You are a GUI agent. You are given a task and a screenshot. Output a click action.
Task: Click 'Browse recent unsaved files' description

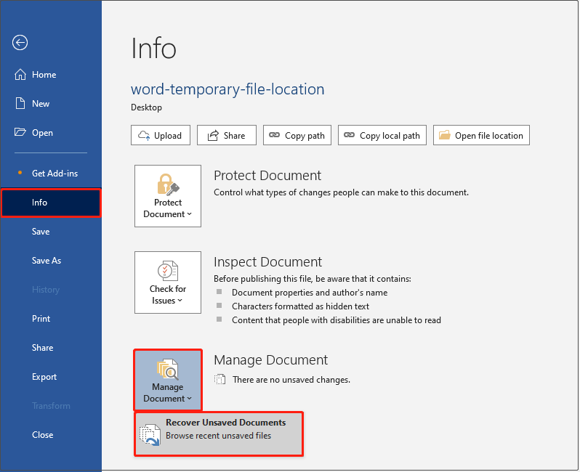(218, 436)
